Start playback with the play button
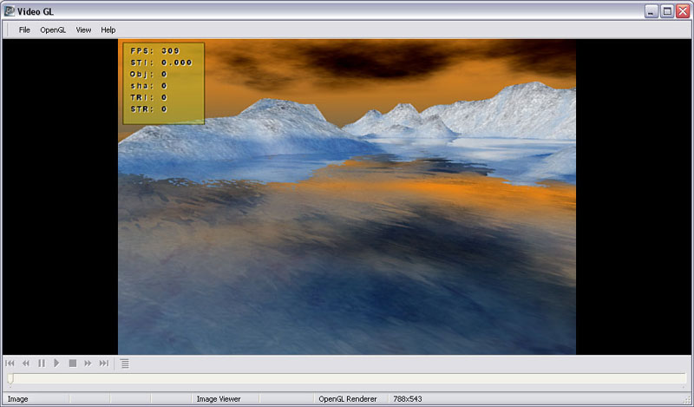Image resolution: width=694 pixels, height=407 pixels. click(56, 364)
